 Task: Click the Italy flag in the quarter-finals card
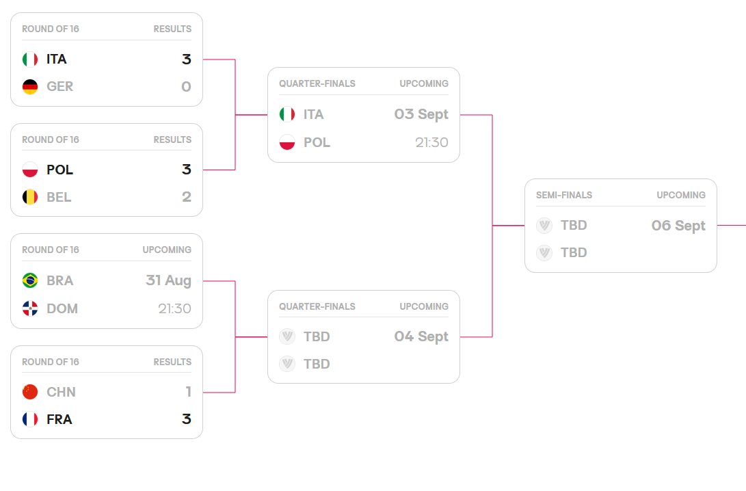coord(287,114)
